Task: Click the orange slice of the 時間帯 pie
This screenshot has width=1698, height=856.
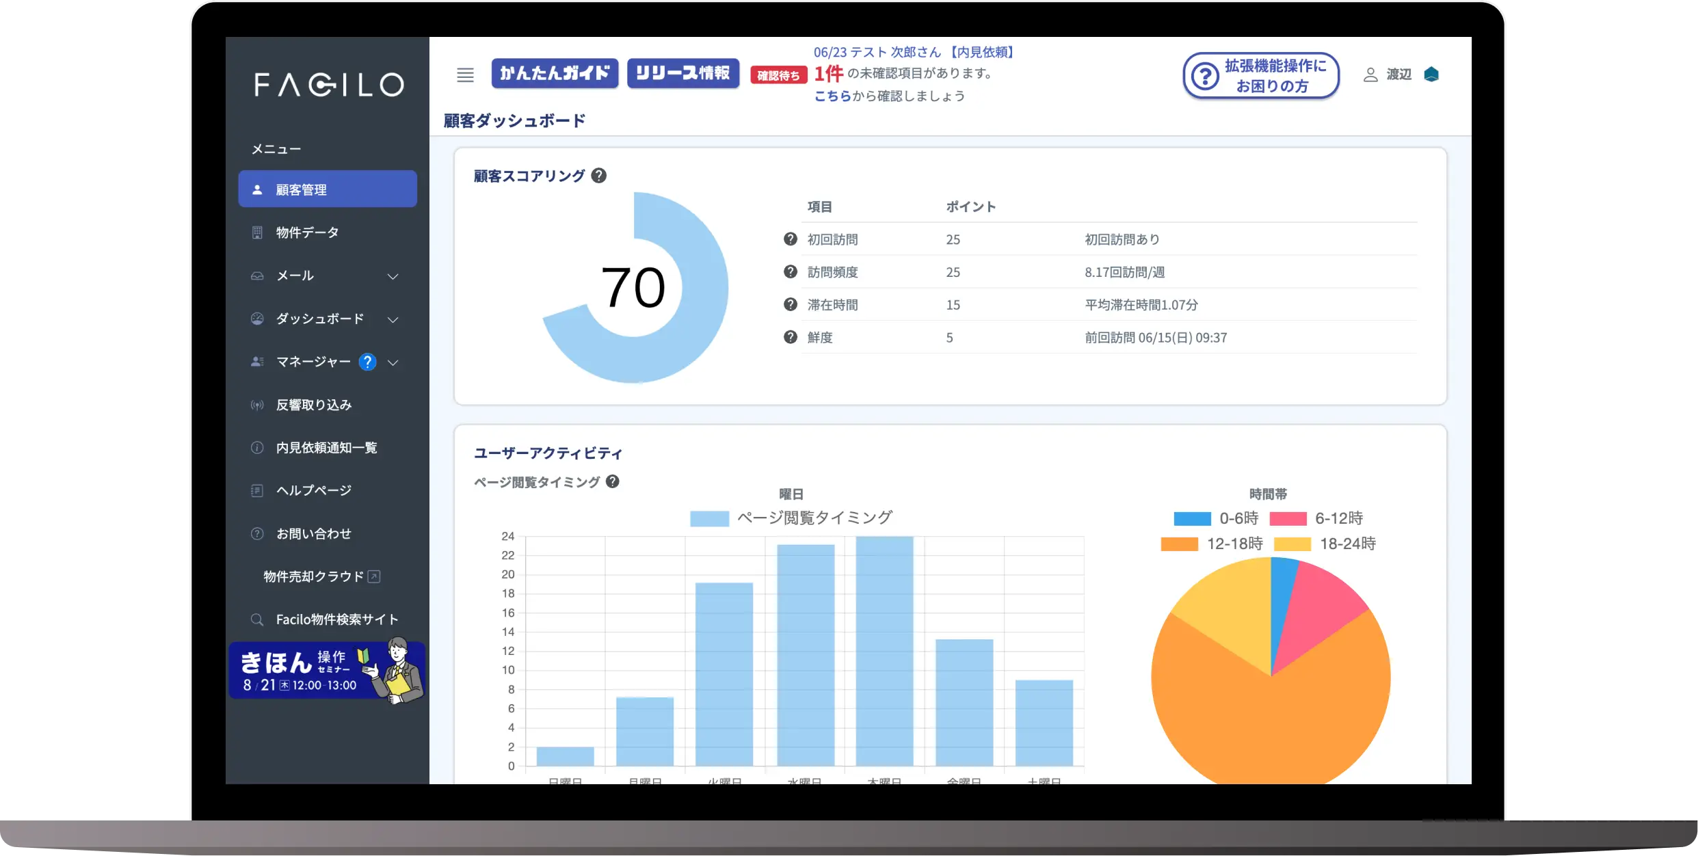Action: [1271, 718]
